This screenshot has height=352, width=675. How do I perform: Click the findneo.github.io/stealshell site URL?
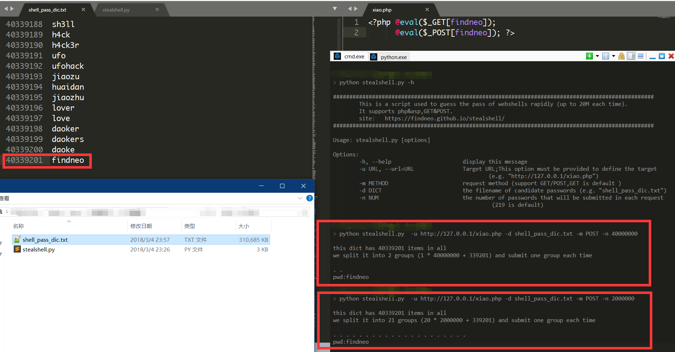coord(445,119)
